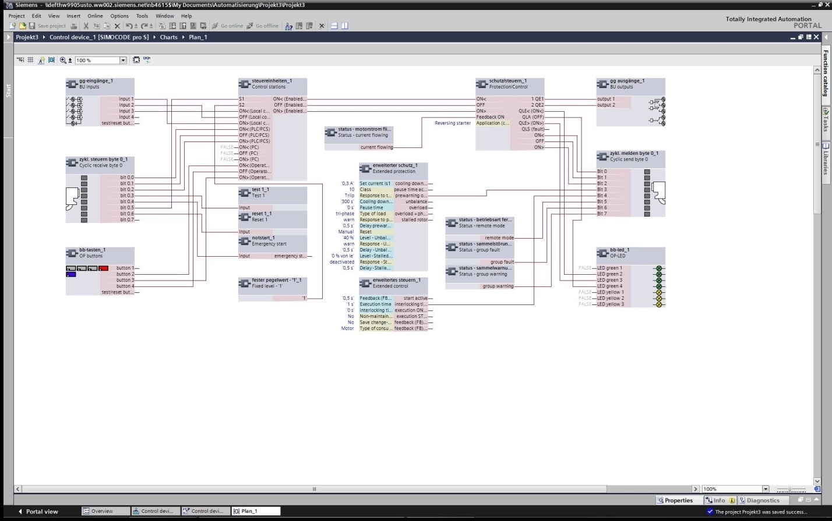Viewport: 832px width, 521px height.
Task: Switch to Portal view
Action: click(38, 512)
